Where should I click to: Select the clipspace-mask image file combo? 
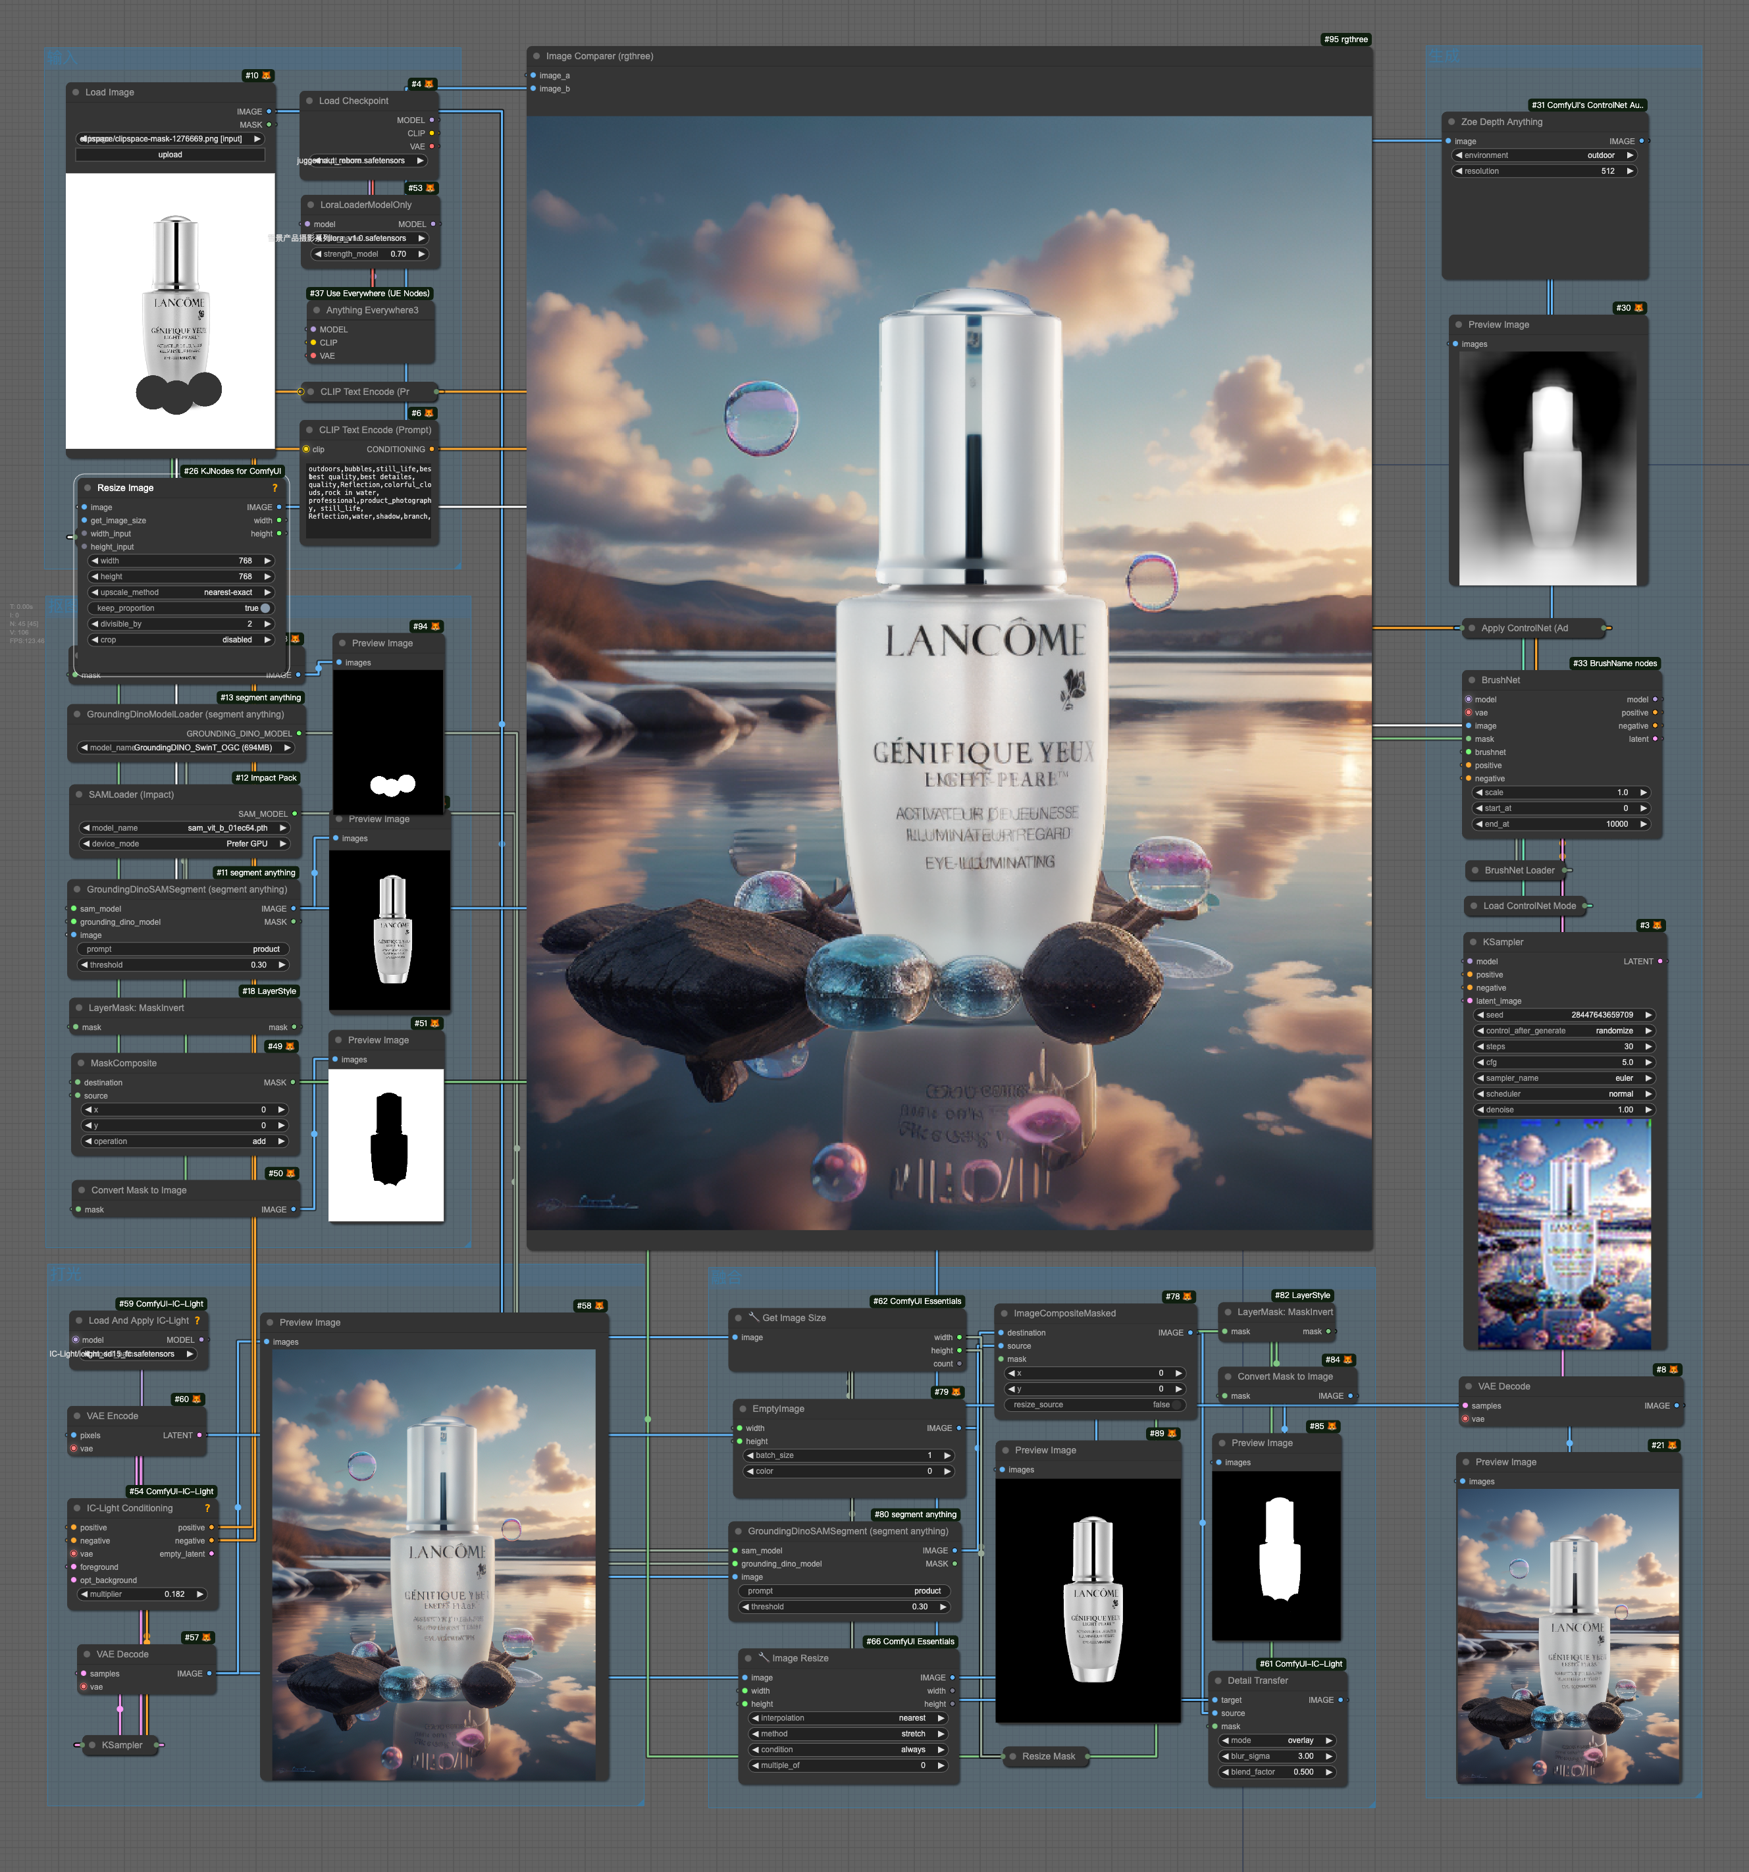170,138
